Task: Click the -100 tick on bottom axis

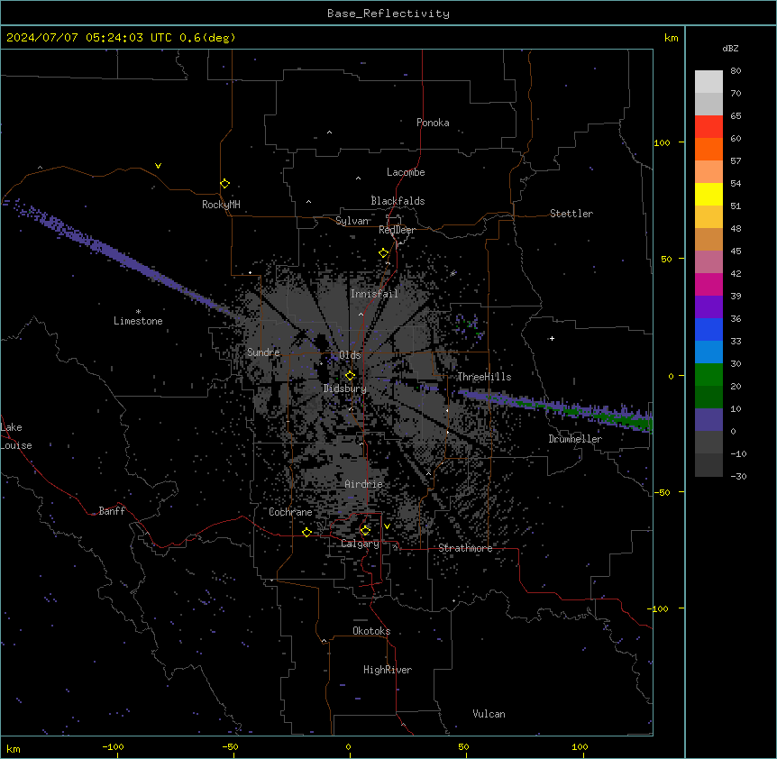Action: pos(113,746)
